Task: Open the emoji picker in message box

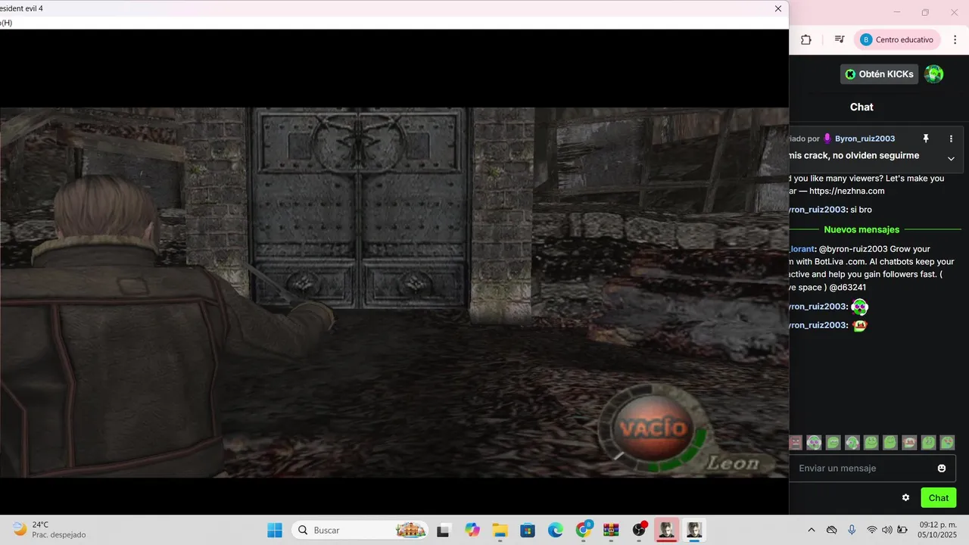Action: click(942, 469)
